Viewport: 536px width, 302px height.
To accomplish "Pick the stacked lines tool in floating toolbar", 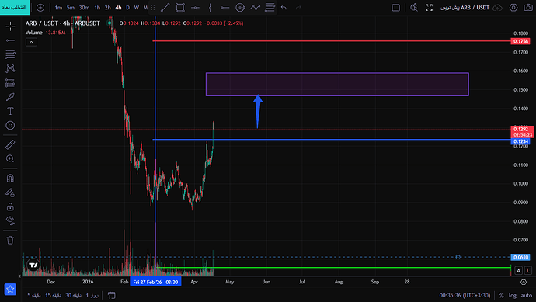I will [x=270, y=8].
